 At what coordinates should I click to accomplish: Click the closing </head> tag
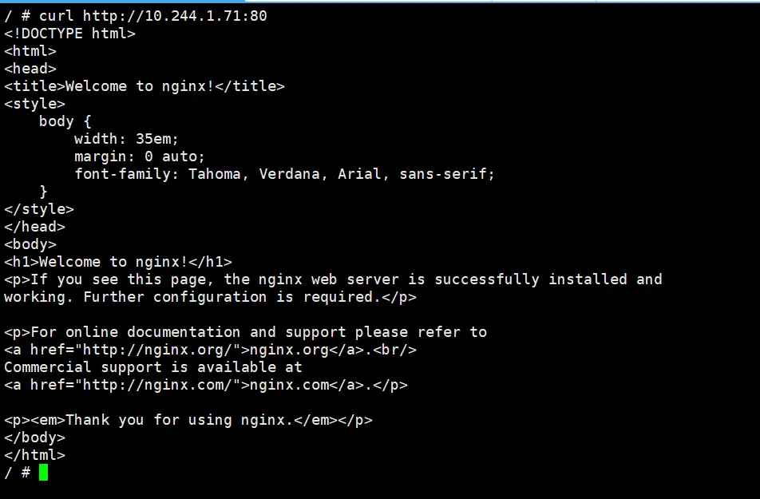(x=34, y=227)
